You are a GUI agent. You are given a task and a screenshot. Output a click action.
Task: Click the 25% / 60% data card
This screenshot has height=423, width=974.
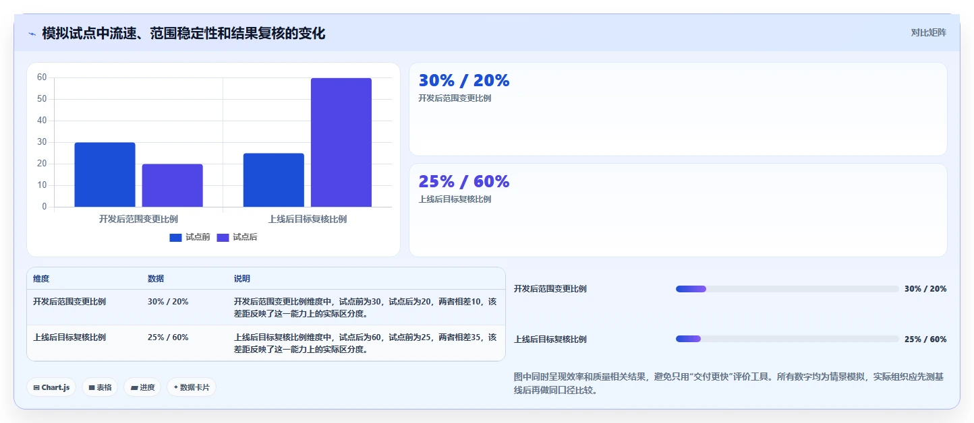coord(678,210)
